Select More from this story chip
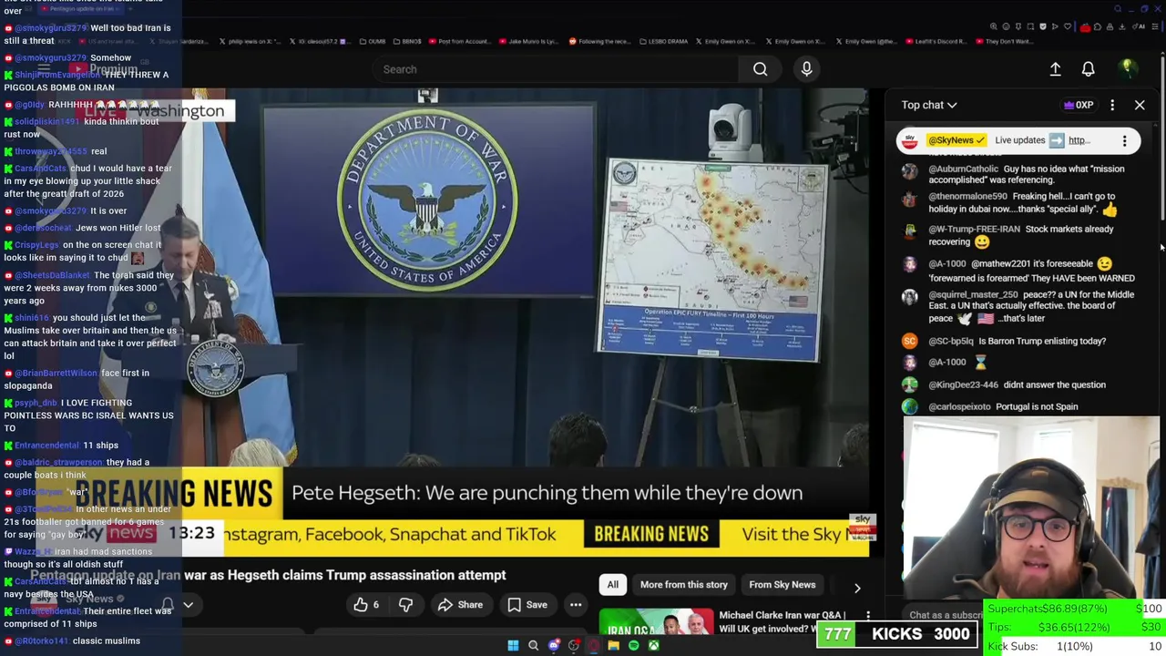This screenshot has height=656, width=1166. [x=683, y=585]
